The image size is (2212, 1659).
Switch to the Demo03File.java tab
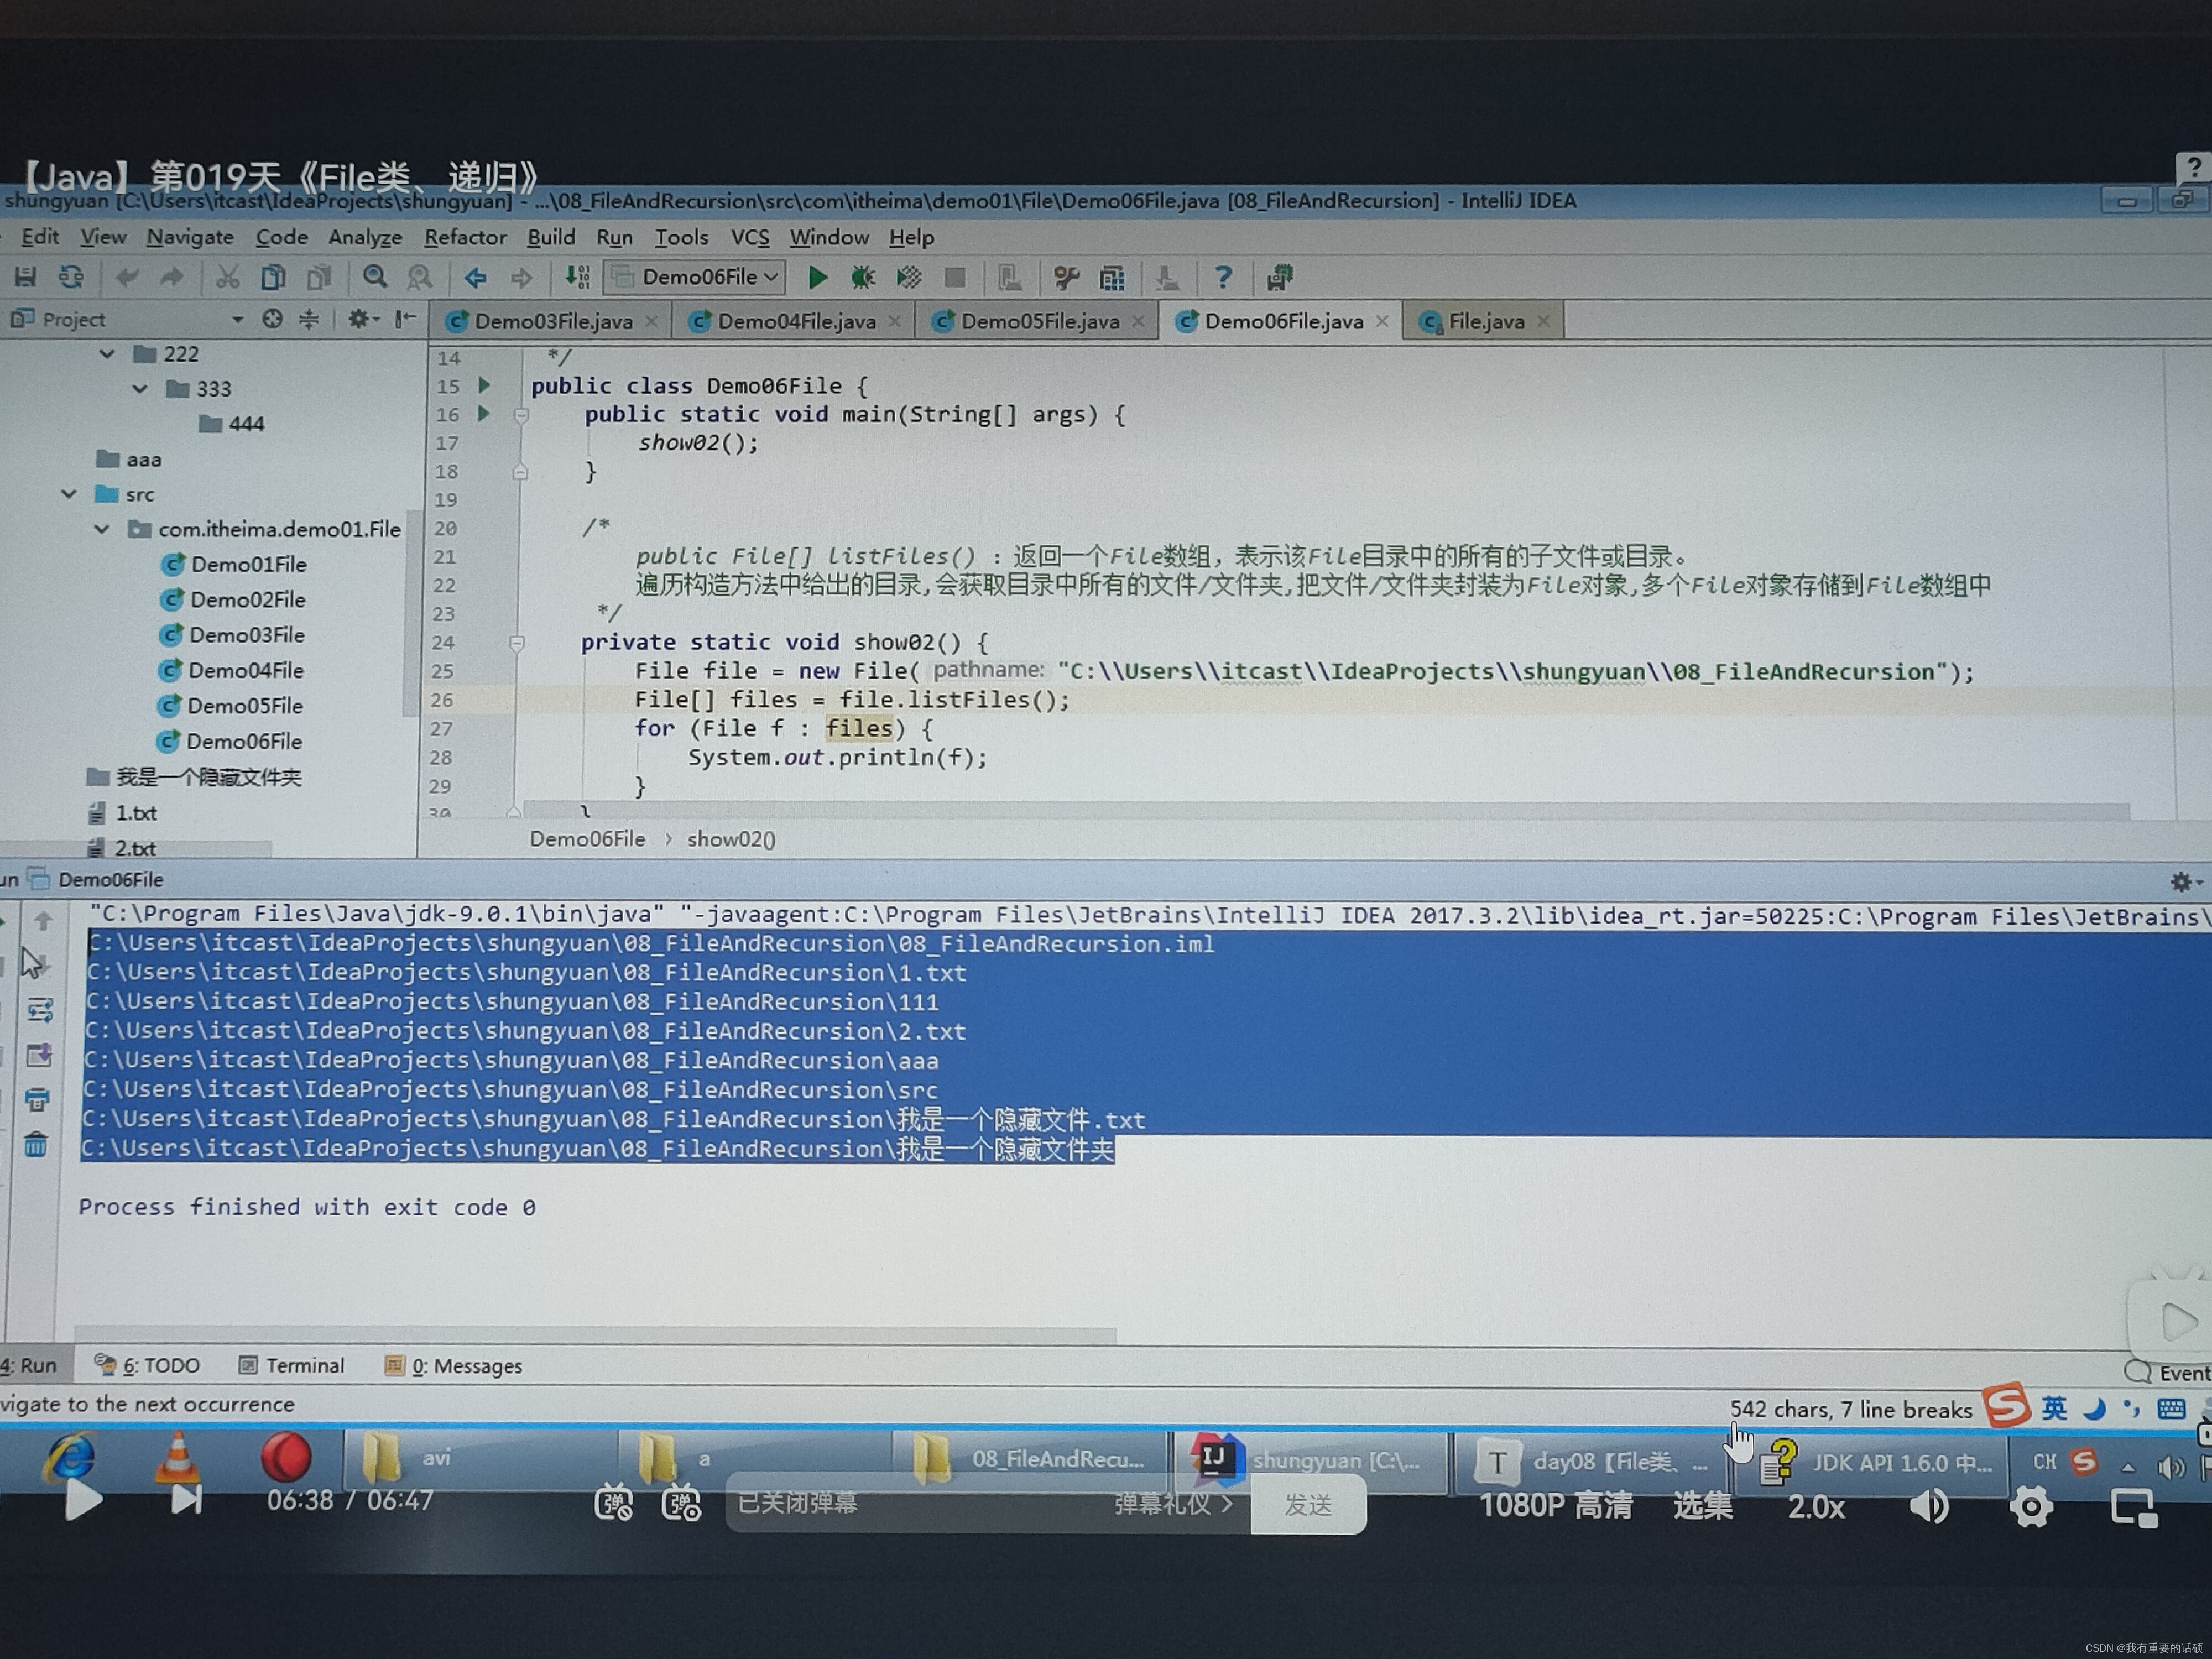pos(552,321)
